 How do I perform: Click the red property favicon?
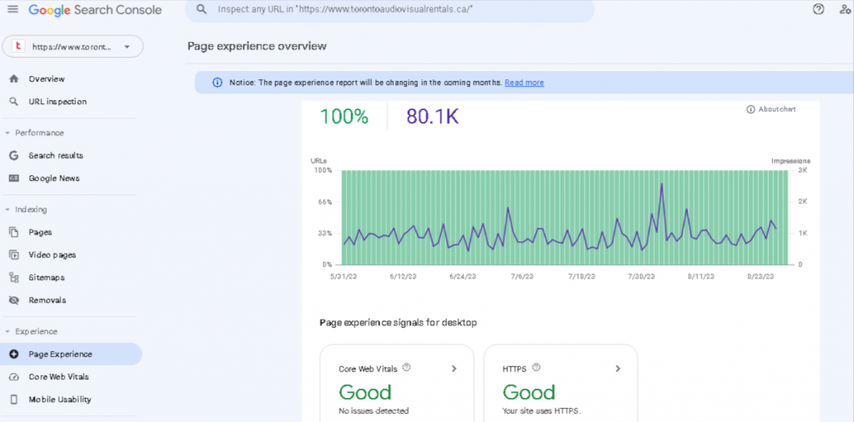click(20, 47)
